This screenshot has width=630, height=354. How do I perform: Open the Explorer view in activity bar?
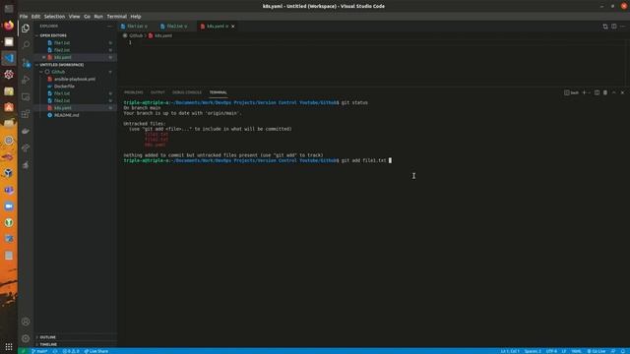(x=26, y=29)
